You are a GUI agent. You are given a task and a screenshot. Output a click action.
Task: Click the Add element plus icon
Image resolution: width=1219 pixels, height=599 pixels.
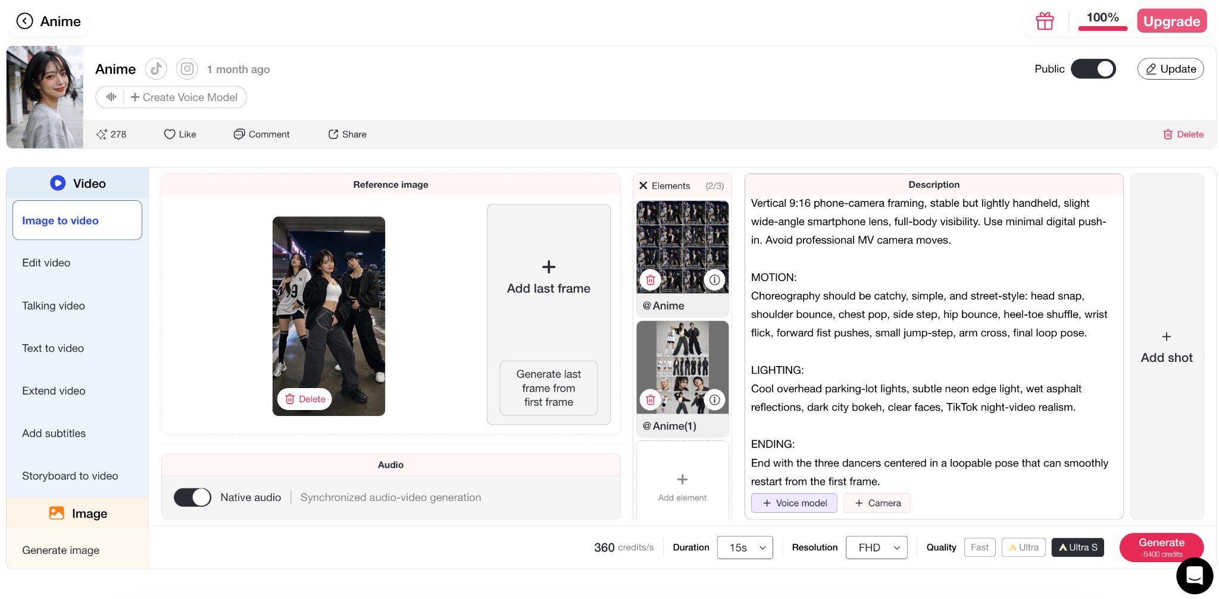(x=683, y=479)
